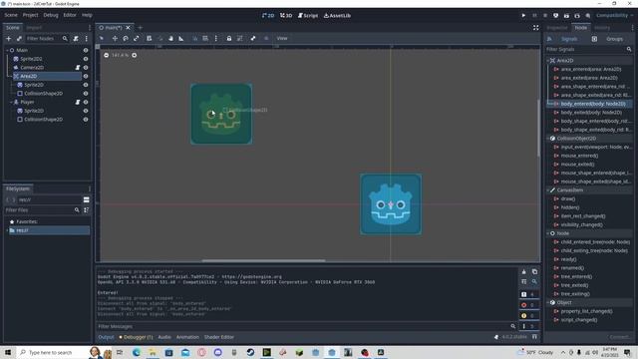638x359 pixels.
Task: Open Windows Start menu
Action: (x=8, y=352)
